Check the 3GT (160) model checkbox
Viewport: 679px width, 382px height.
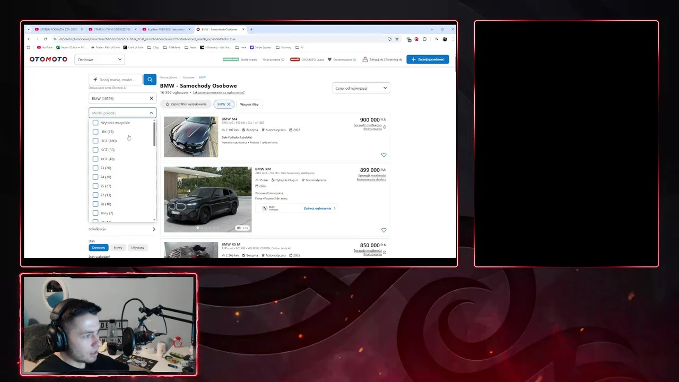(x=95, y=141)
